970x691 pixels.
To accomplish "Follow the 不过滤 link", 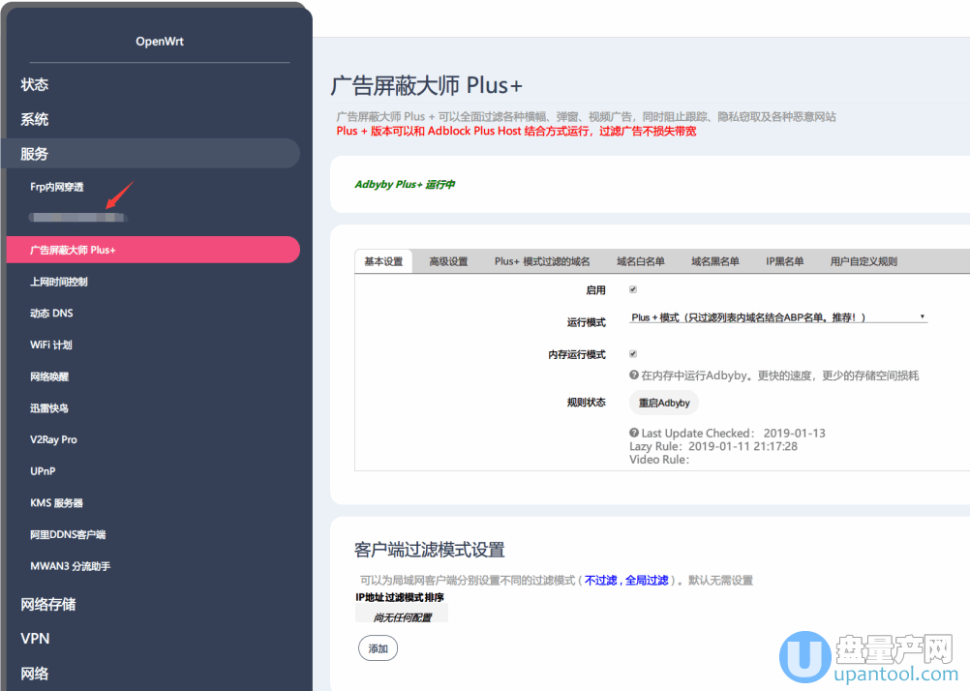I will (600, 581).
